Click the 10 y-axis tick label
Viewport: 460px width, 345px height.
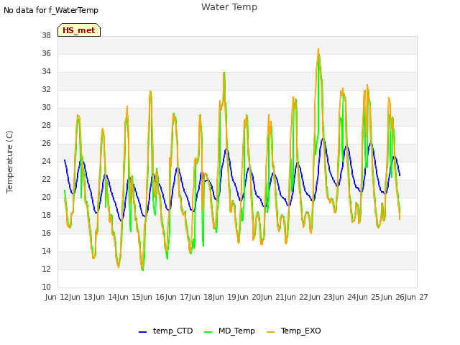(46, 287)
